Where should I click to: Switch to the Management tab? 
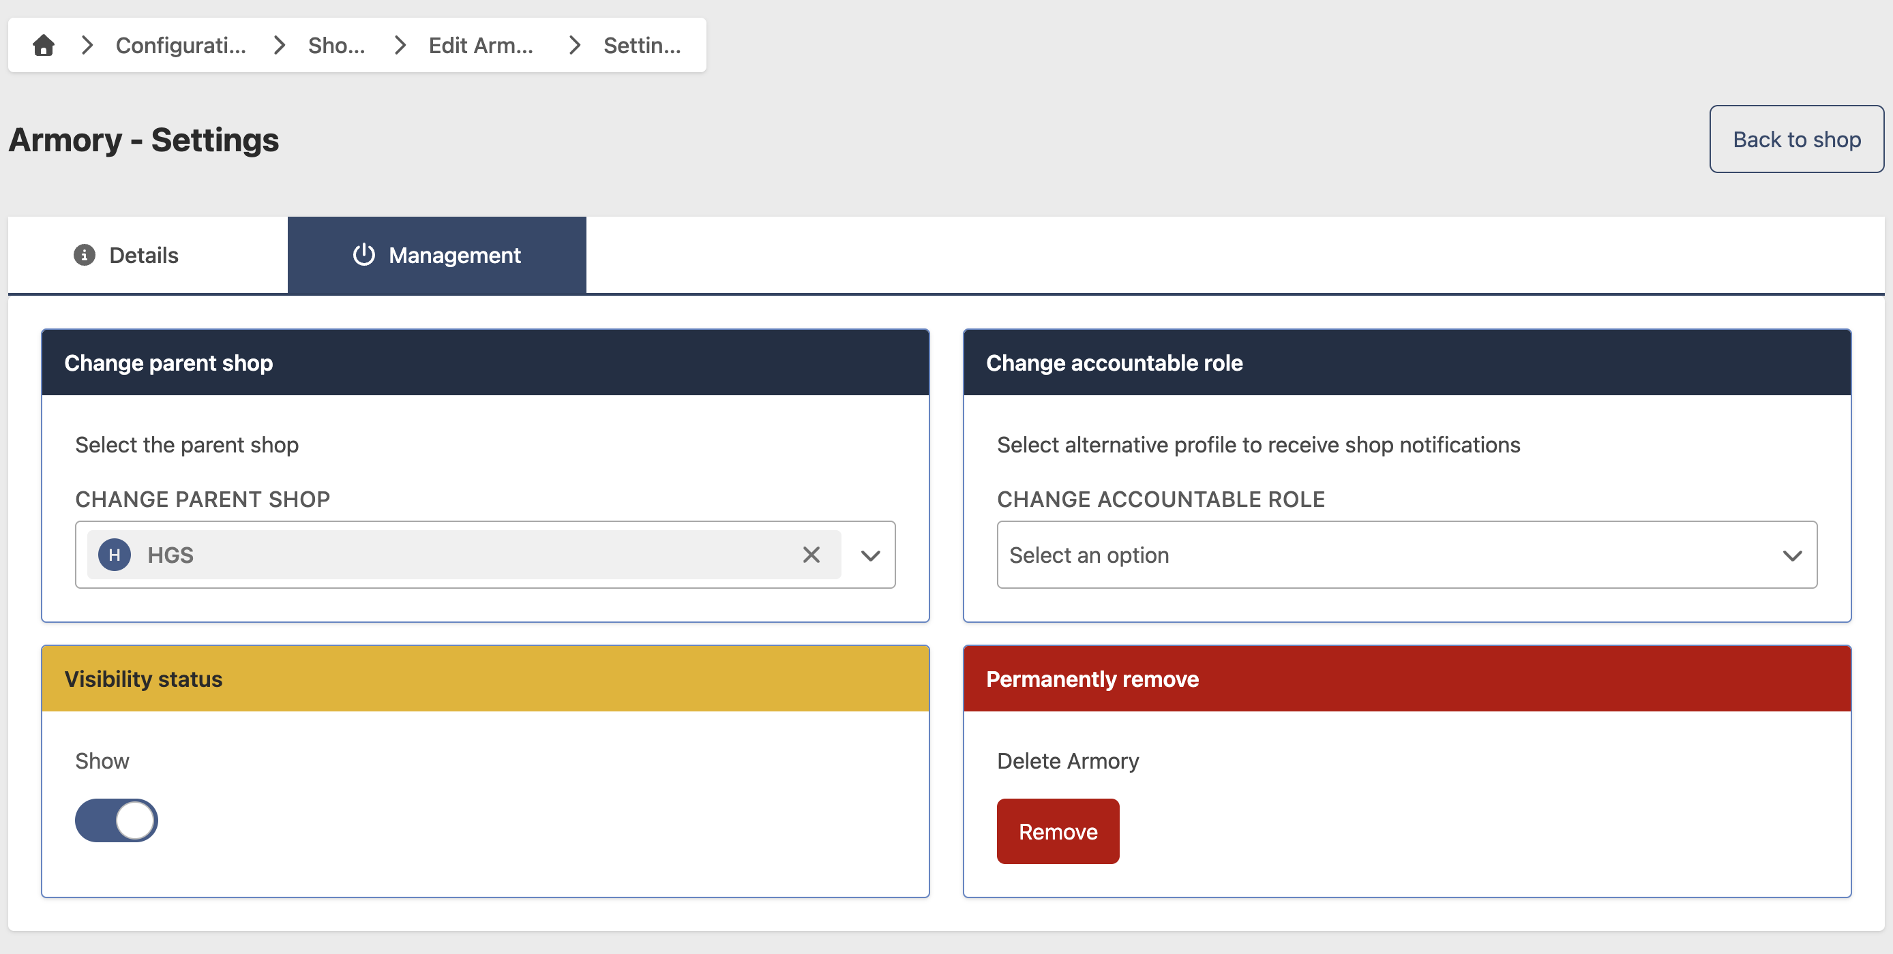click(436, 256)
